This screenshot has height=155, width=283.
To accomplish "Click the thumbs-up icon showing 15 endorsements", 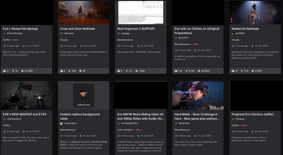I will (233, 71).
